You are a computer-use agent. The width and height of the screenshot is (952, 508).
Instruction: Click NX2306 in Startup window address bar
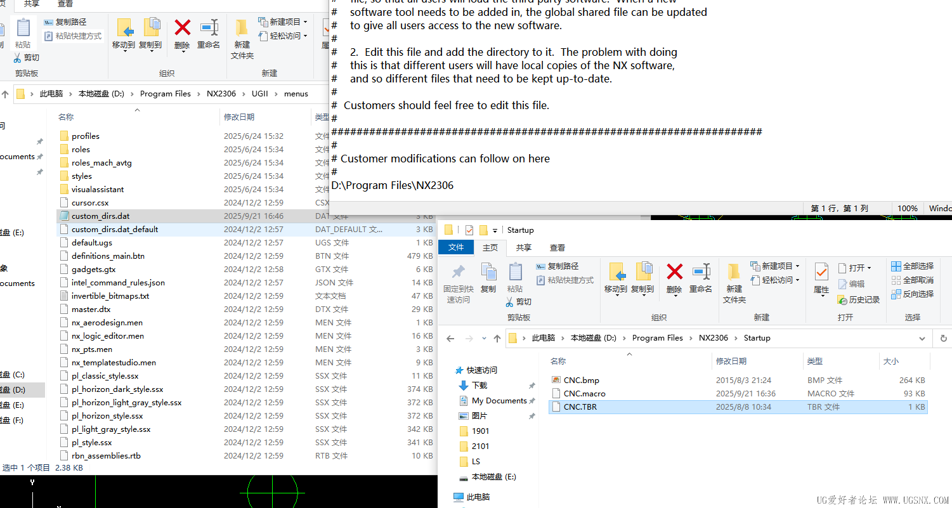coord(714,338)
